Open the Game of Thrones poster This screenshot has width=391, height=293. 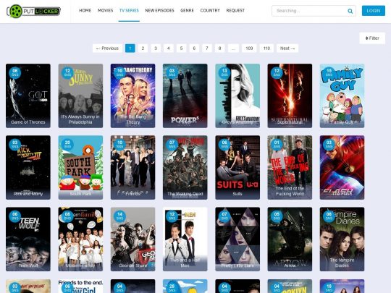(x=28, y=95)
